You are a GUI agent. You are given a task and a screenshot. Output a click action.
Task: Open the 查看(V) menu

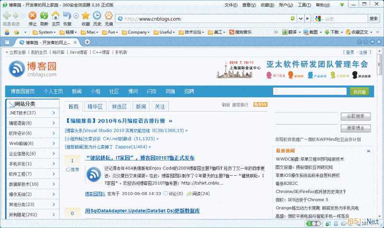coord(249,5)
